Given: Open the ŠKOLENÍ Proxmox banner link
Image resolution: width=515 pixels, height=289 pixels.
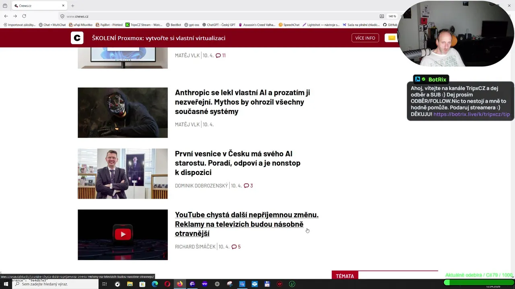Looking at the screenshot, I should [159, 38].
